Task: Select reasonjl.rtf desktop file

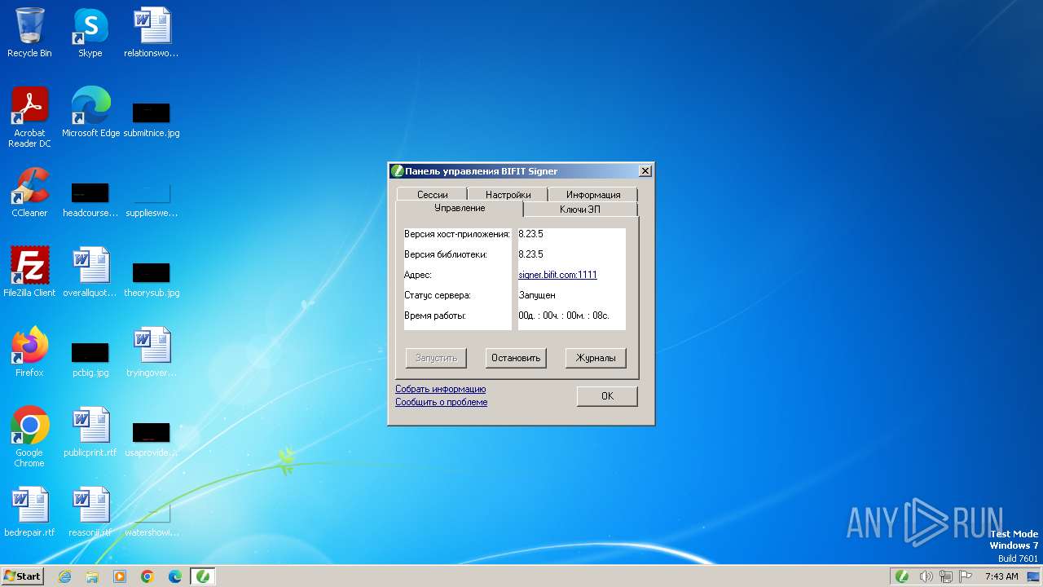Action: tap(90, 512)
